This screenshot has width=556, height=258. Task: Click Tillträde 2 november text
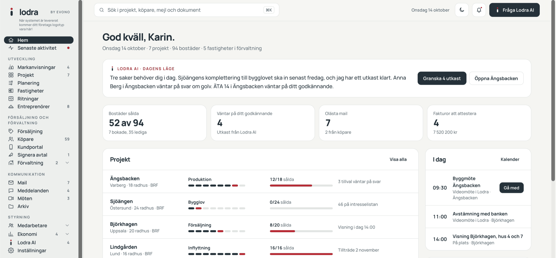pos(358,250)
